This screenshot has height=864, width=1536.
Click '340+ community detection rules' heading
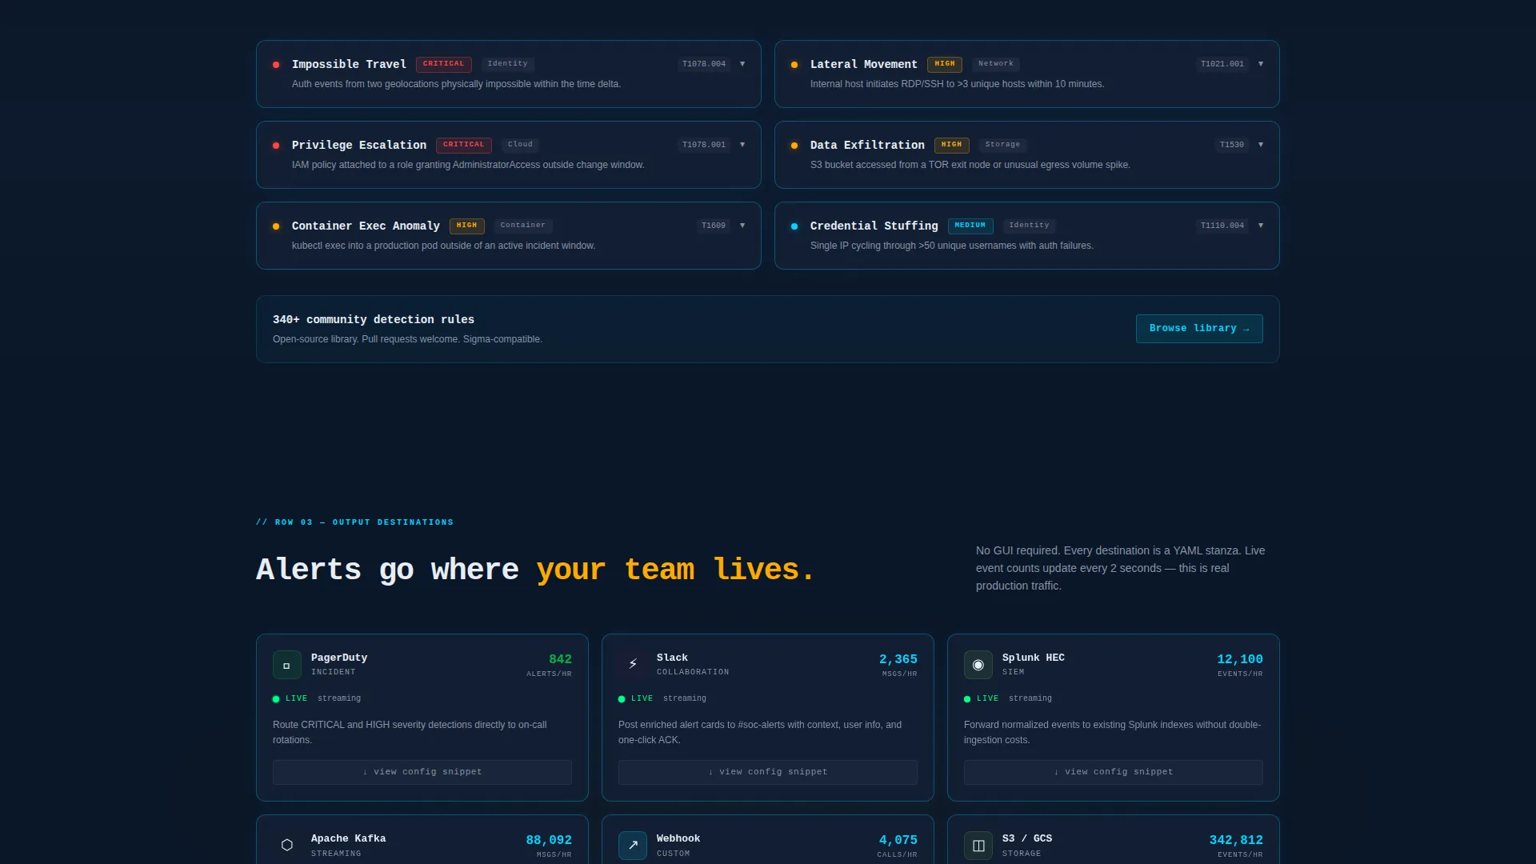[x=374, y=320]
